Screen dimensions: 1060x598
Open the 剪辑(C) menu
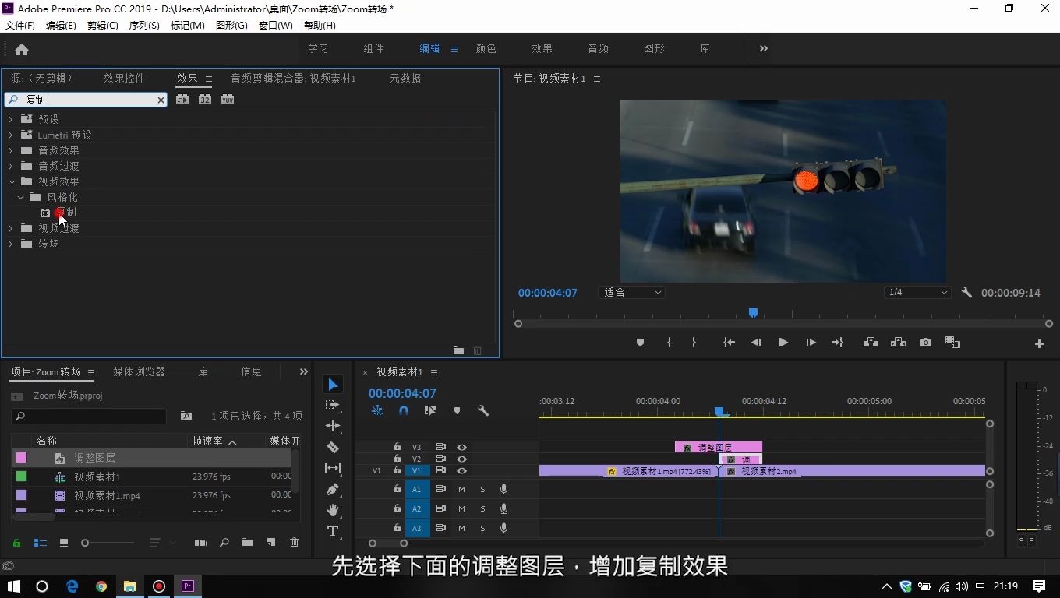tap(102, 25)
